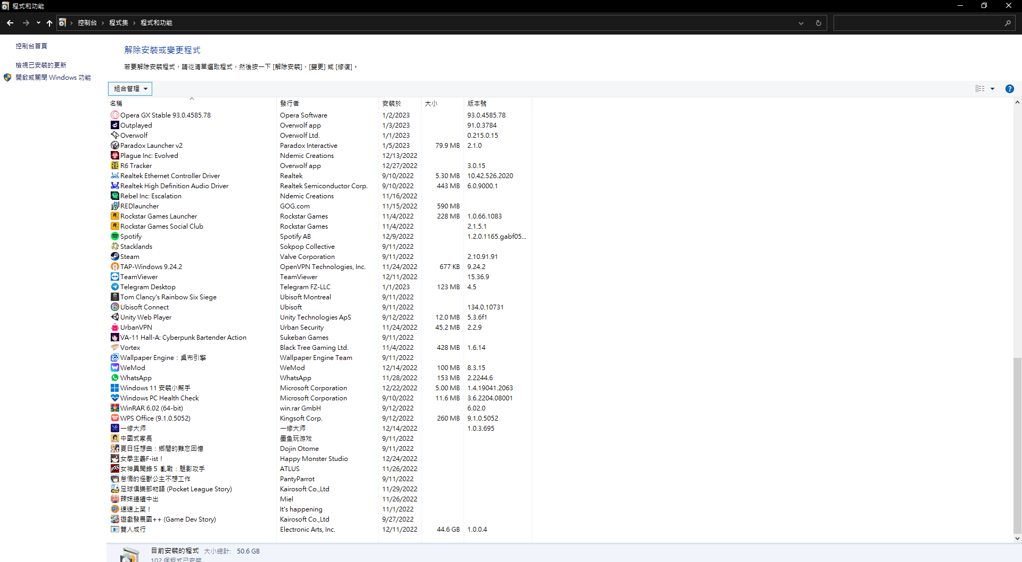
Task: Select the TAP-Windows 9.24.2 row
Action: 320,267
